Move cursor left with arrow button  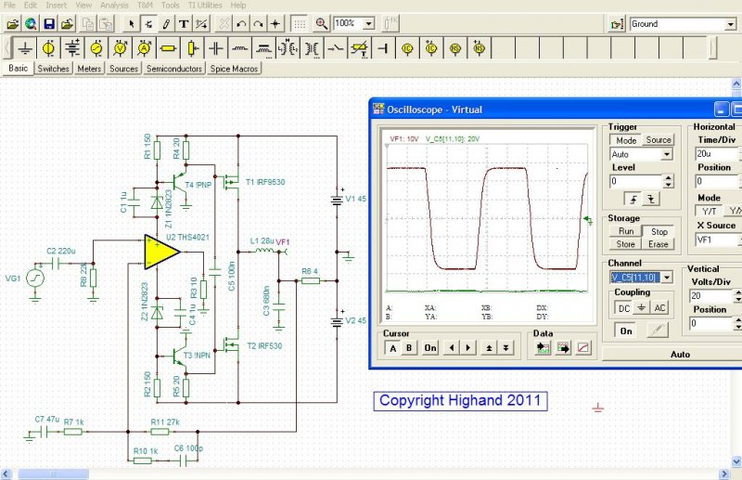(452, 348)
